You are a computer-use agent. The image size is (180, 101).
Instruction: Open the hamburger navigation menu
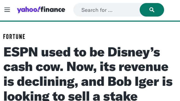tap(7, 10)
